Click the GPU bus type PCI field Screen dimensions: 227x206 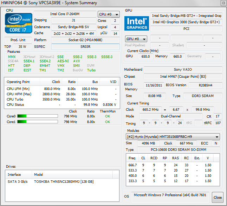pyautogui.click(x=186, y=29)
